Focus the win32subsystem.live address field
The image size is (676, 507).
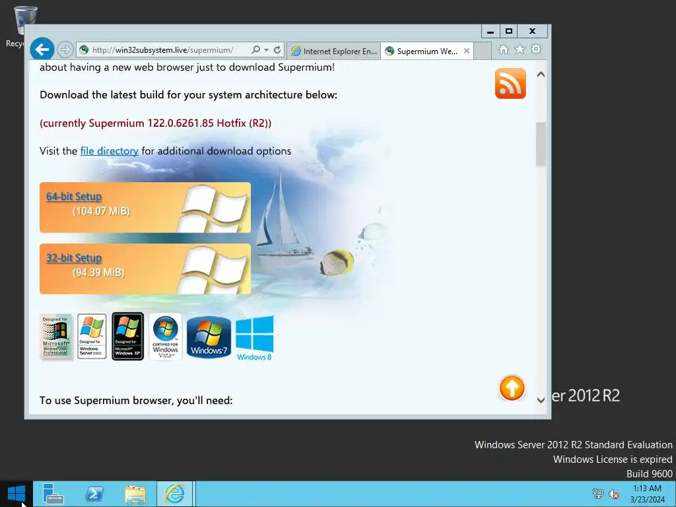point(163,50)
